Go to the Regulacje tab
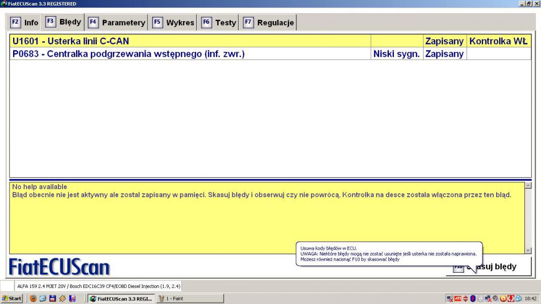 tap(268, 23)
